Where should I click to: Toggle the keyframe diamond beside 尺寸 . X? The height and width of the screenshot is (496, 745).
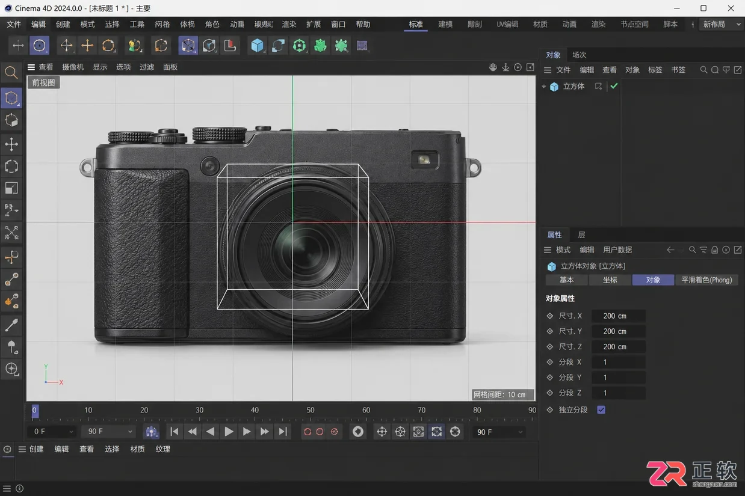coord(549,316)
